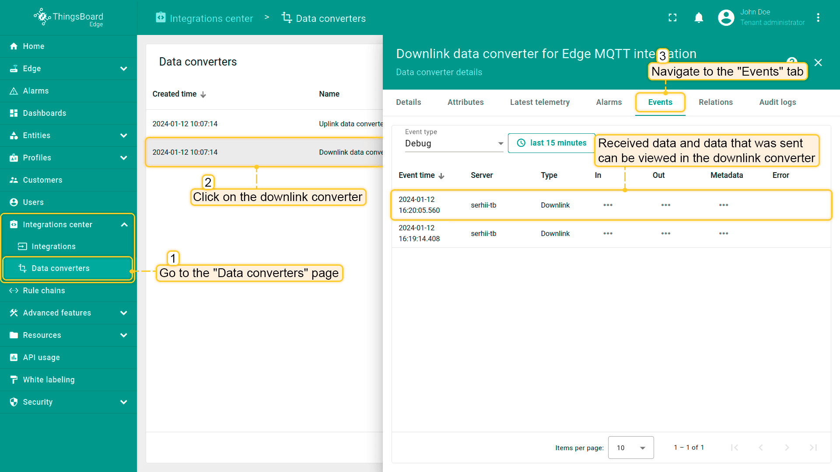Toggle fullscreen mode icon
Image resolution: width=840 pixels, height=472 pixels.
pos(672,17)
